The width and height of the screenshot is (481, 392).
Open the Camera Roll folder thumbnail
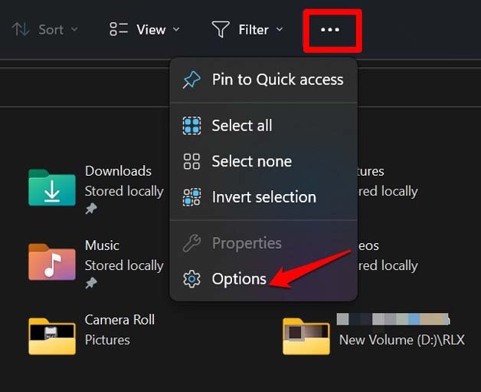click(52, 335)
